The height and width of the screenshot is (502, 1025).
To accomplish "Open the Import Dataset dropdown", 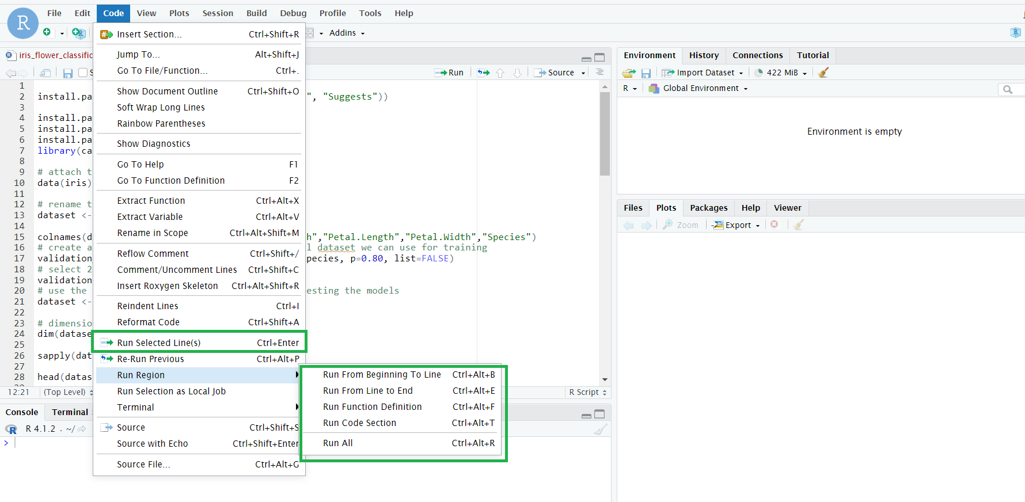I will click(703, 73).
